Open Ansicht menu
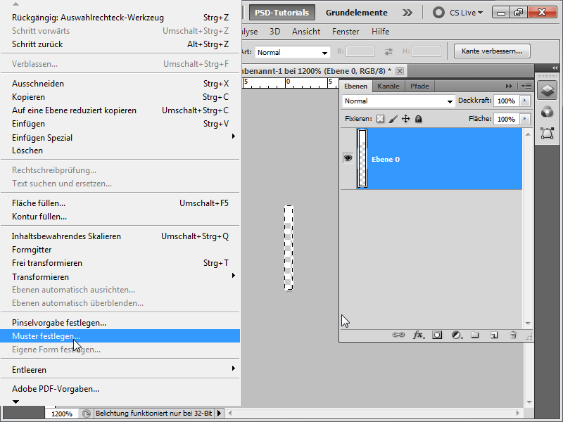Viewport: 563px width, 422px height. pyautogui.click(x=306, y=32)
